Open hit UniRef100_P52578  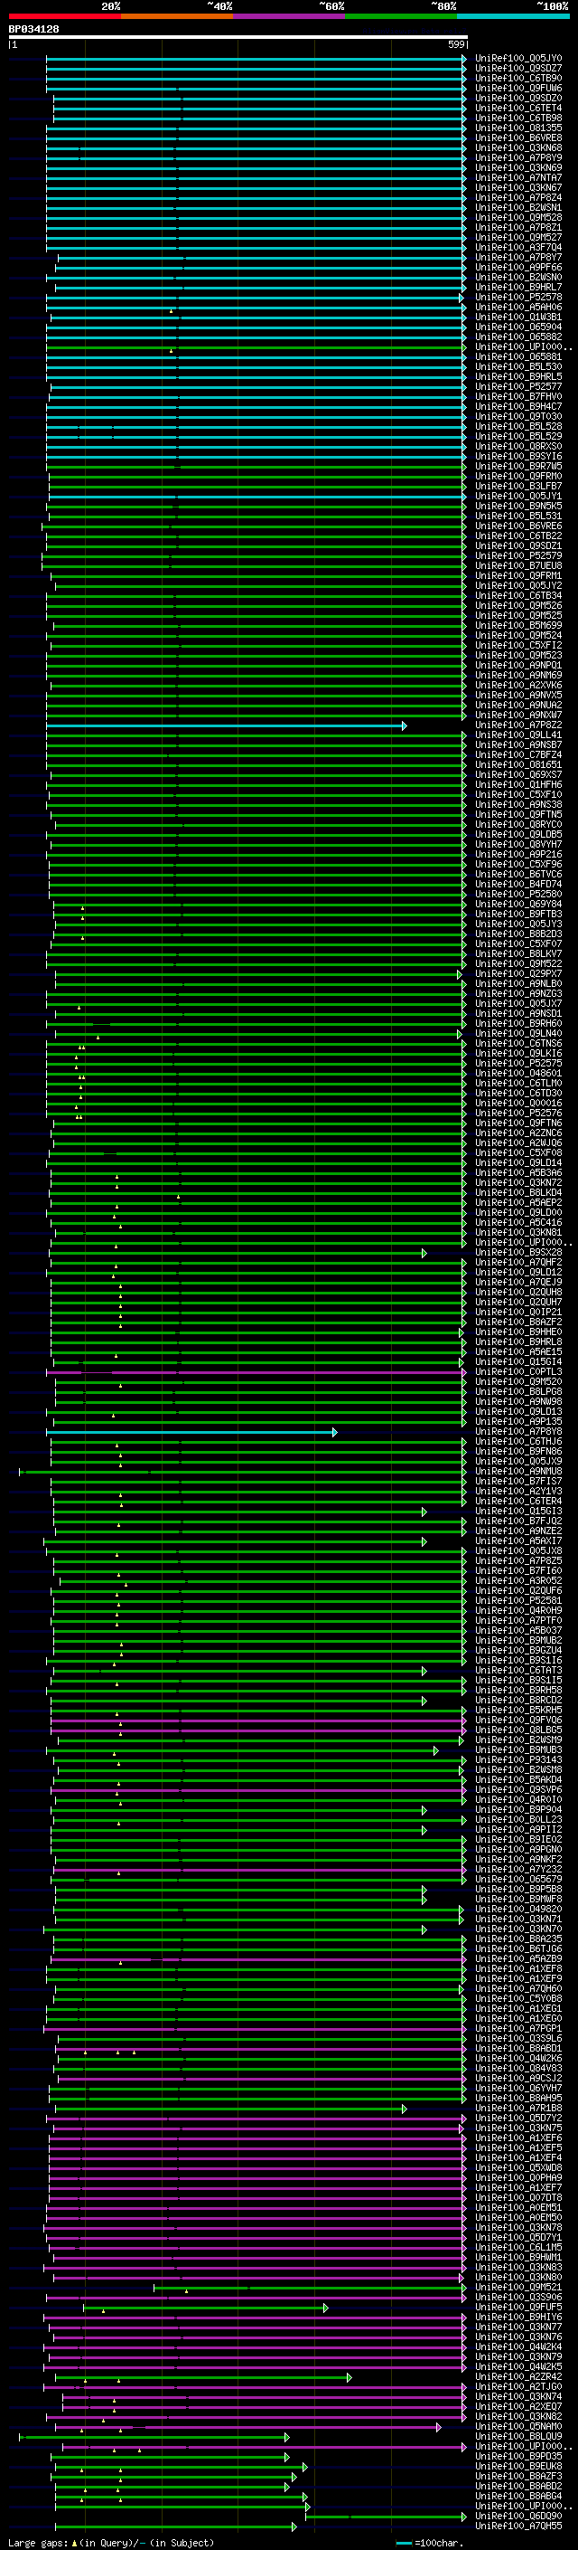[517, 297]
